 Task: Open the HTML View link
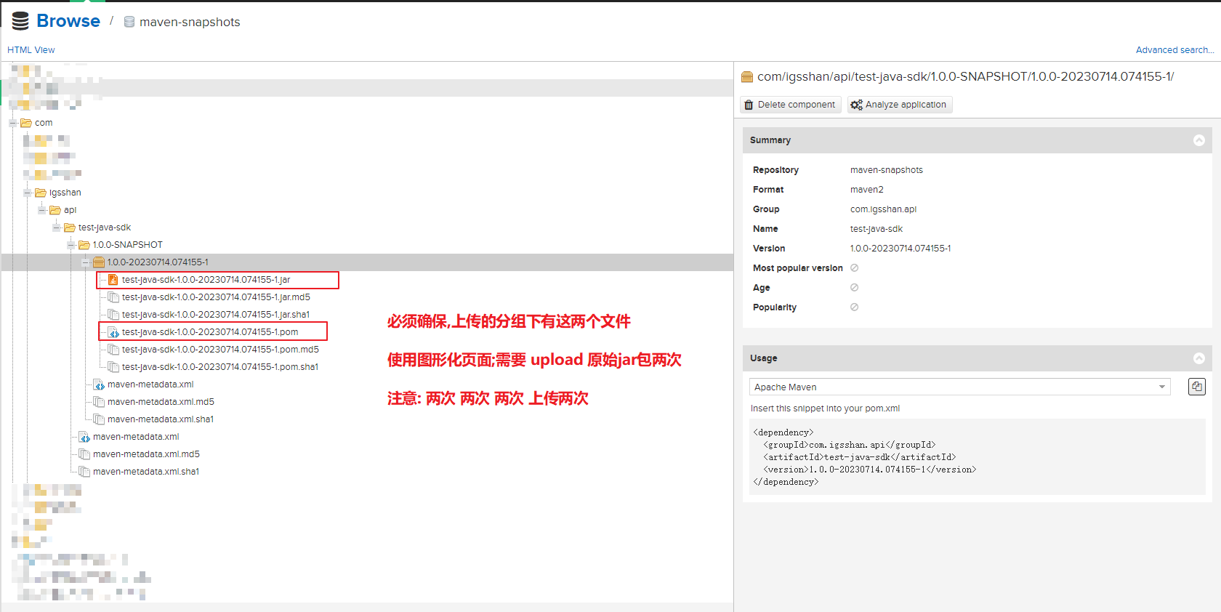click(x=31, y=50)
